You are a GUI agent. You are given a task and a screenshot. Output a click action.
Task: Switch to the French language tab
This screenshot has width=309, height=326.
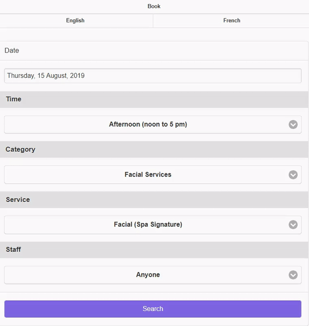tap(231, 21)
